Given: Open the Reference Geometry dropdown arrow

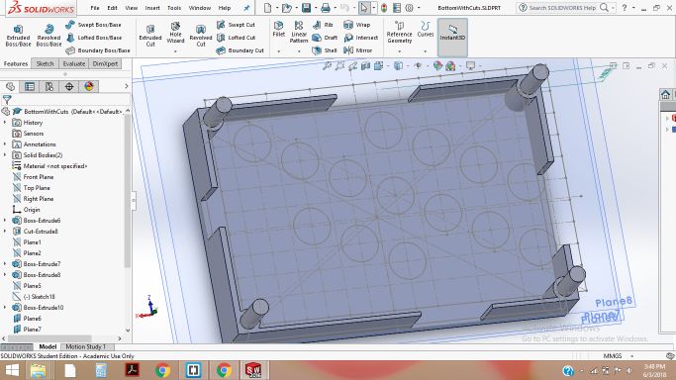Looking at the screenshot, I should coord(399,51).
